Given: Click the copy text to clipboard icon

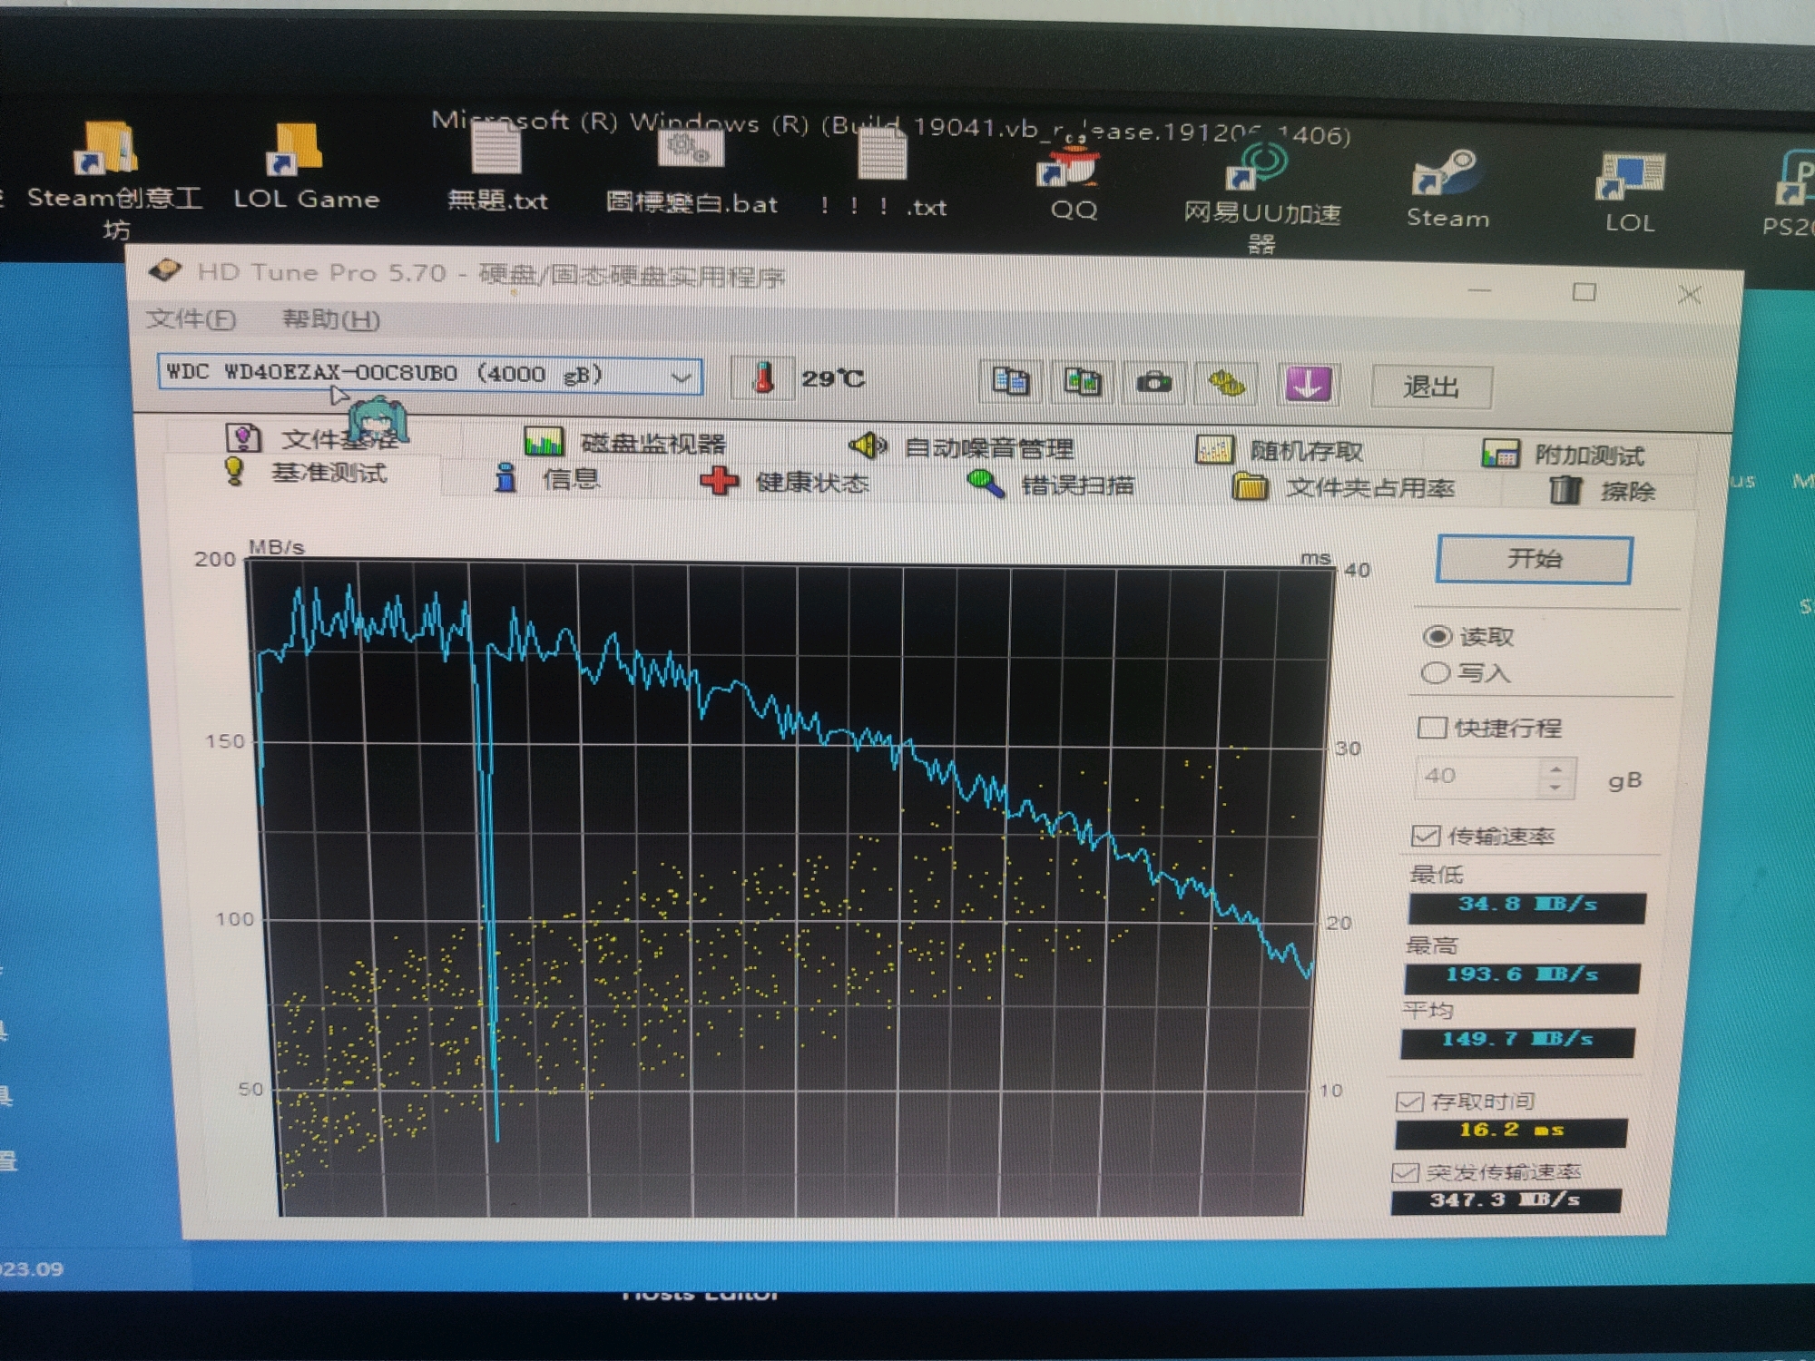Looking at the screenshot, I should point(1010,381).
